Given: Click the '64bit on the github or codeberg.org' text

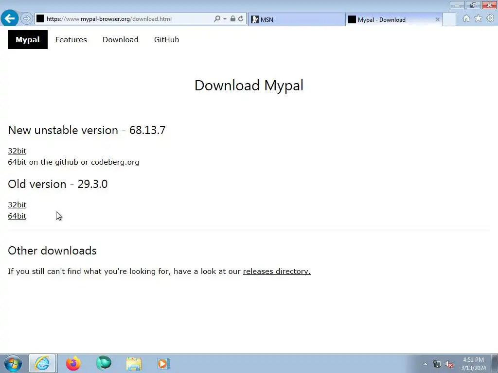Looking at the screenshot, I should (73, 162).
